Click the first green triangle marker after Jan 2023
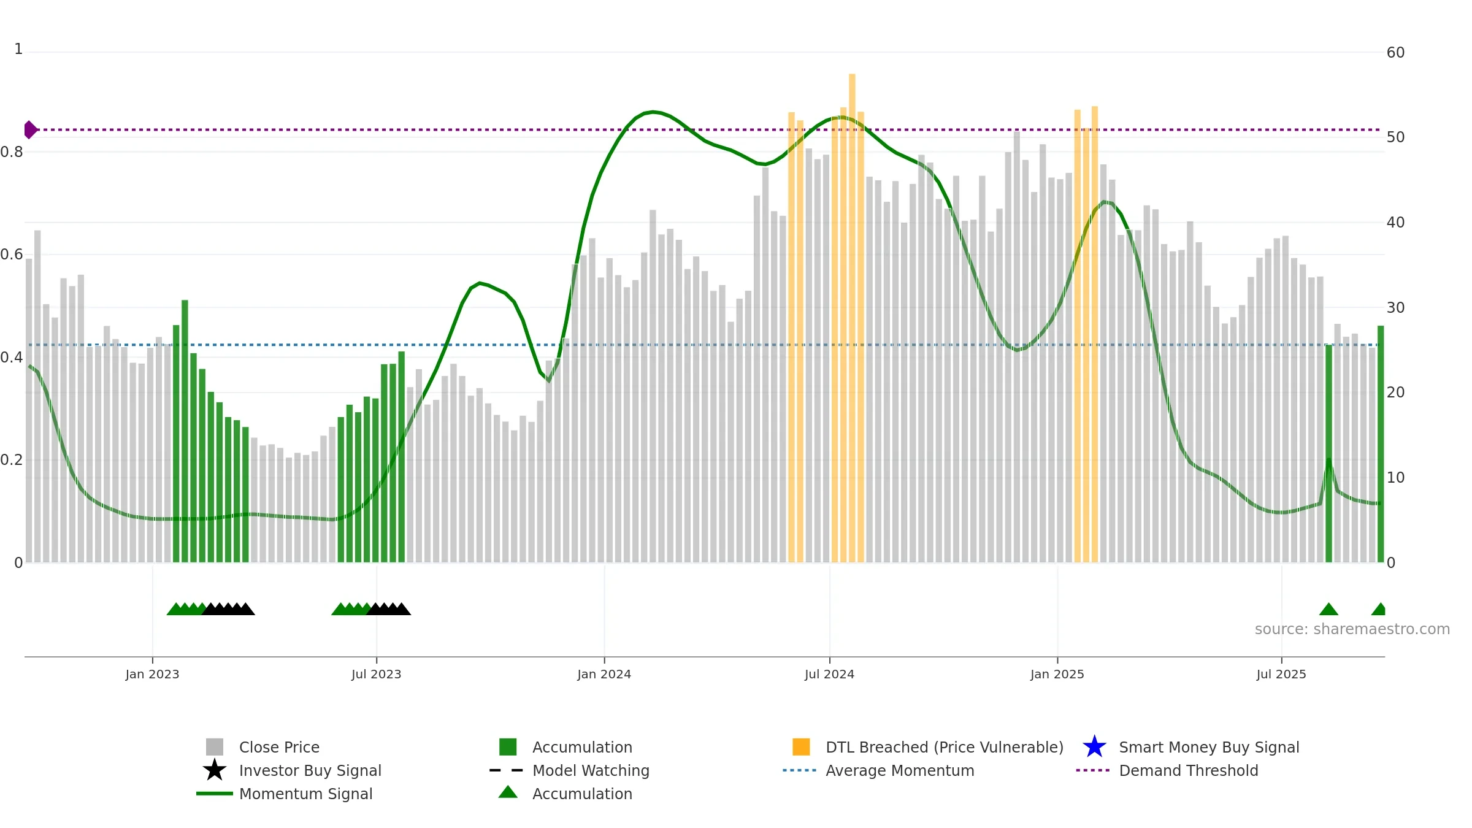This screenshot has height=828, width=1472. [x=175, y=608]
